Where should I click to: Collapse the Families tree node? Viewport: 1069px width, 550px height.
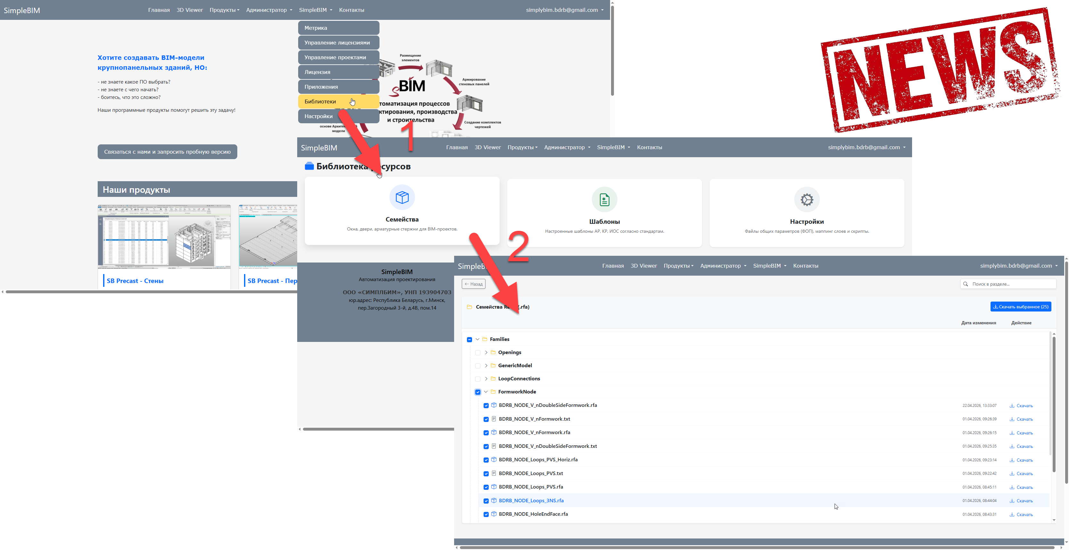(477, 339)
